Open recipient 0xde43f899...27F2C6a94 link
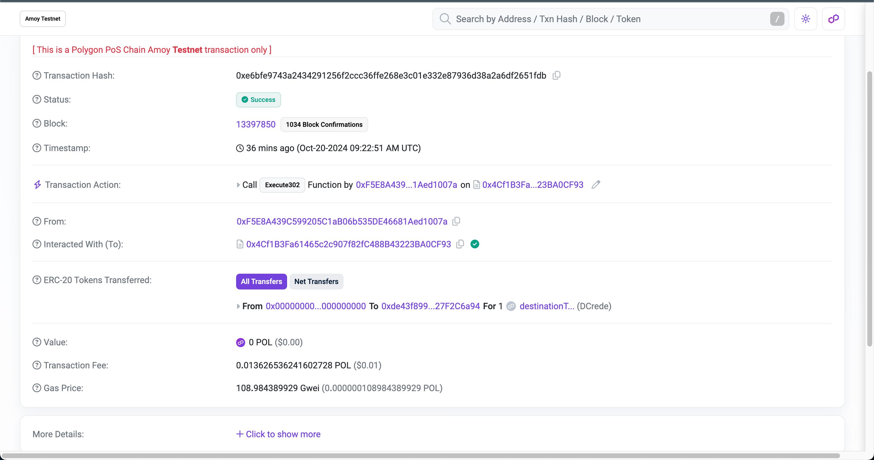The width and height of the screenshot is (874, 460). [431, 306]
